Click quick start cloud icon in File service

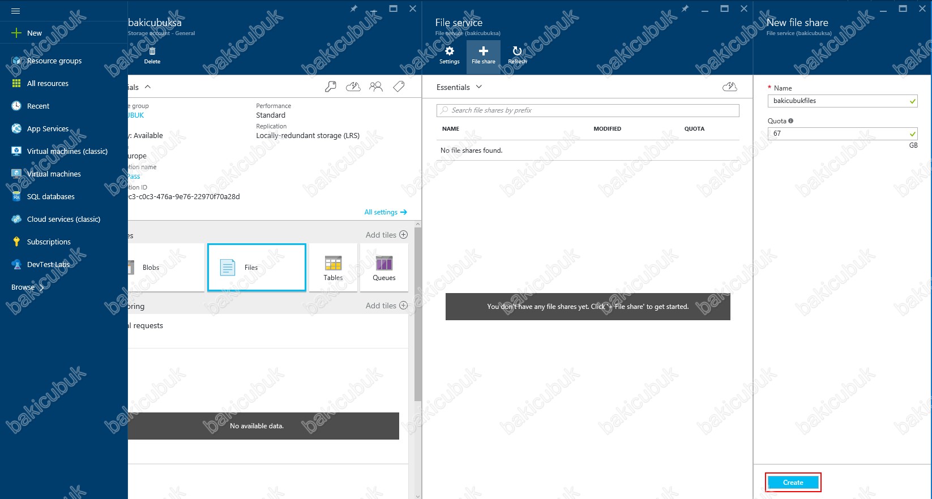pyautogui.click(x=730, y=87)
